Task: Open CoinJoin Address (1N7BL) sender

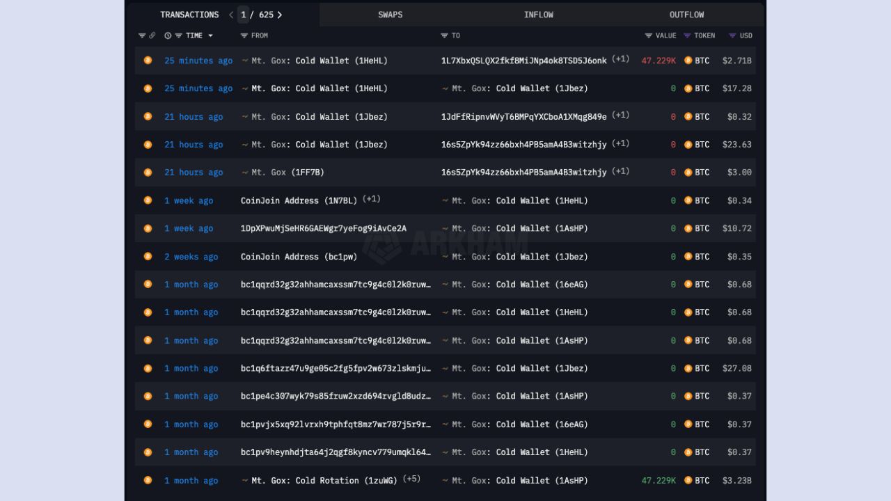Action: pyautogui.click(x=299, y=200)
